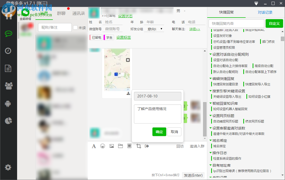Viewport: 285px width, 180px height.
Task: Click the Android device icon in sidebar
Action: (8, 104)
